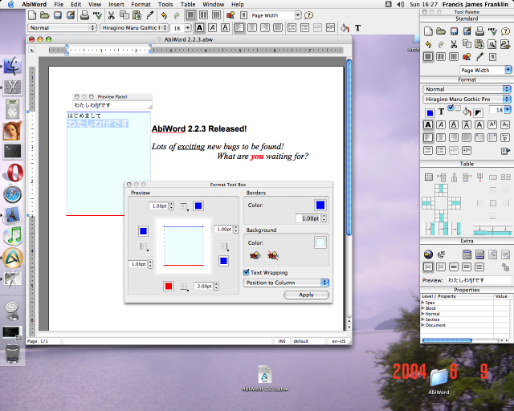The image size is (514, 411).
Task: Click the Find and Replace icon in Tool Palette
Action: pos(505,44)
